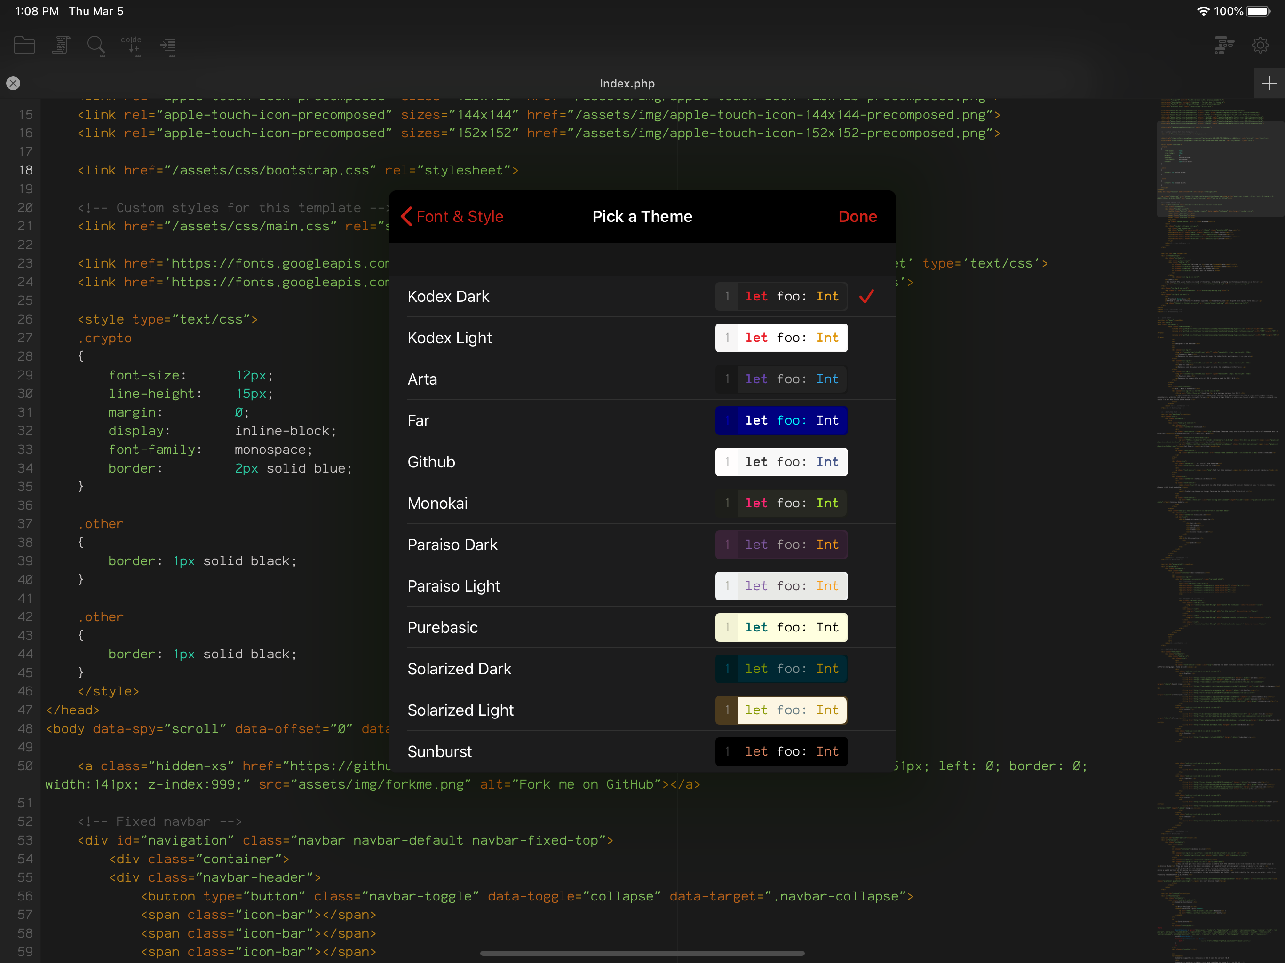Image resolution: width=1285 pixels, height=963 pixels.
Task: Switch to the Index.php tab
Action: point(627,84)
